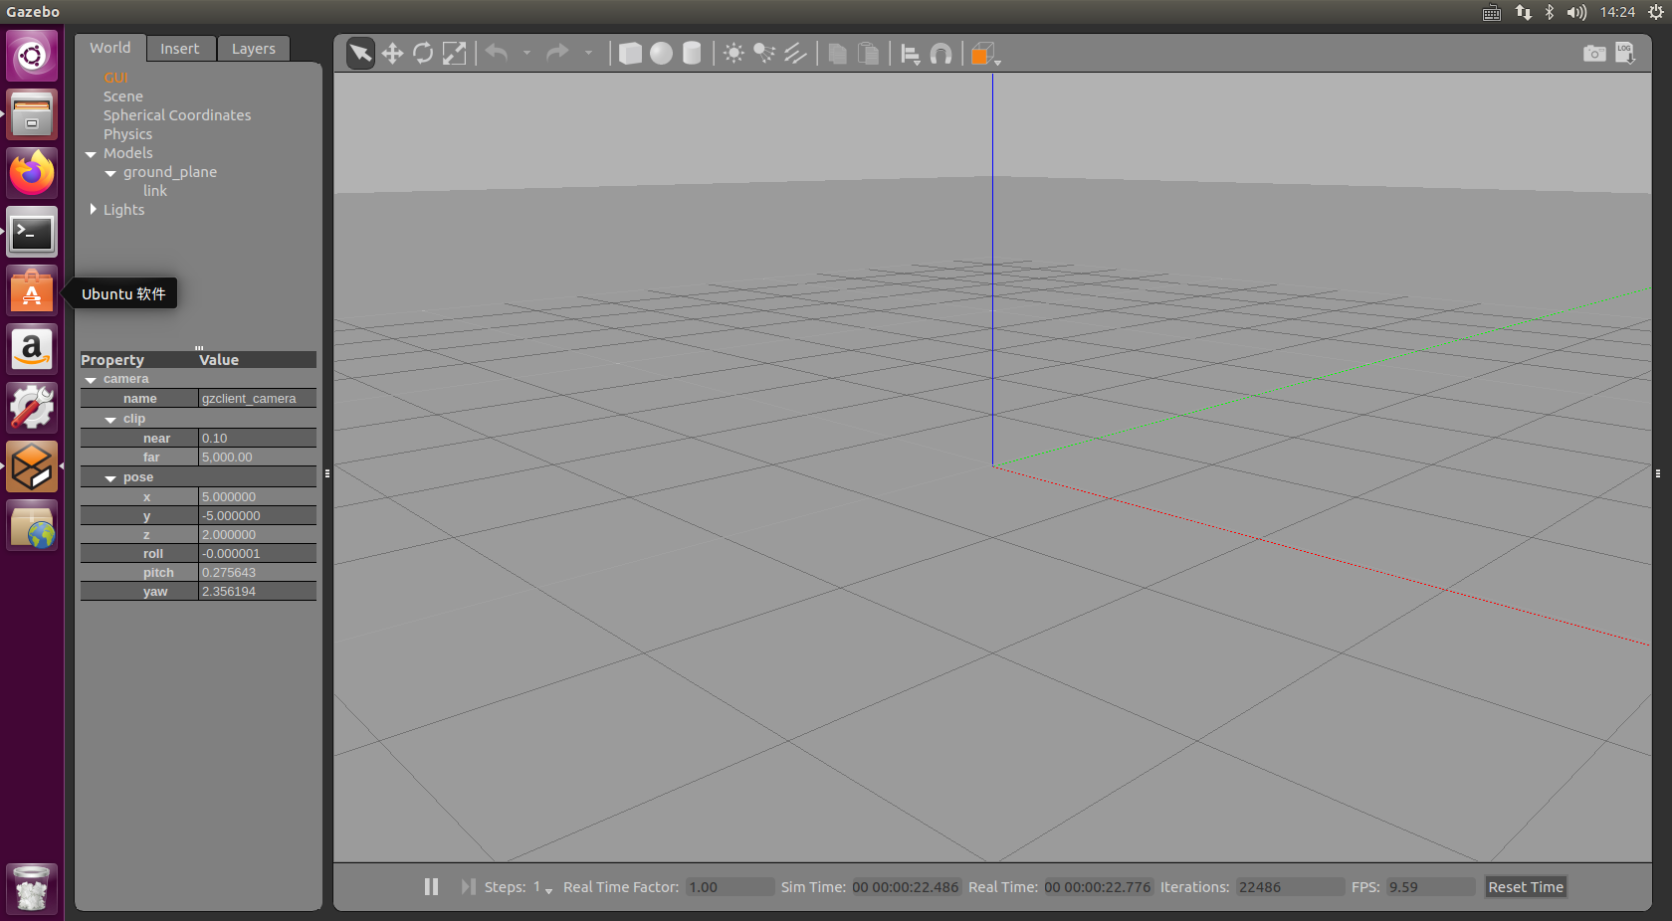Select the arrow selection mode tool
This screenshot has width=1672, height=921.
point(360,53)
